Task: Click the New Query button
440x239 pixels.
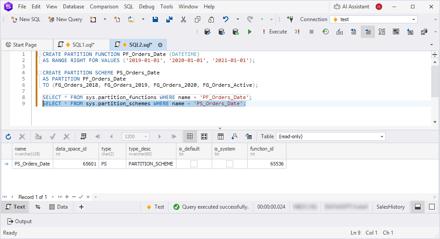Action: (x=65, y=19)
